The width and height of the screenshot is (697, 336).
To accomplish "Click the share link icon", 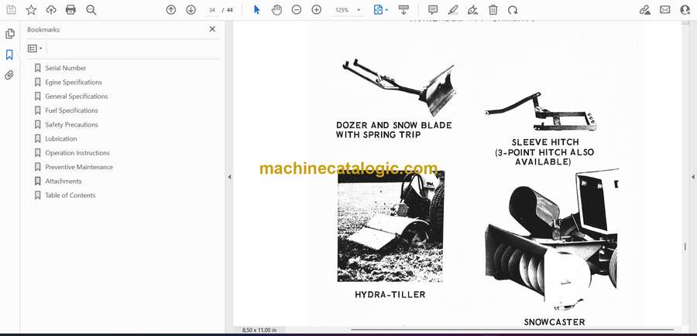I will pos(645,10).
